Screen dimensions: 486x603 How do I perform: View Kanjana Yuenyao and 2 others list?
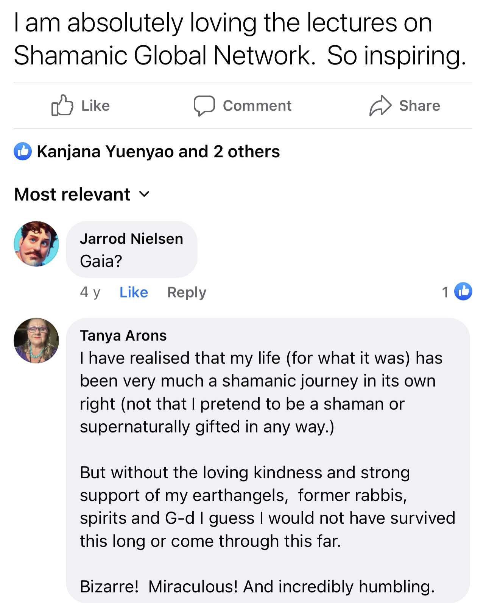point(158,152)
